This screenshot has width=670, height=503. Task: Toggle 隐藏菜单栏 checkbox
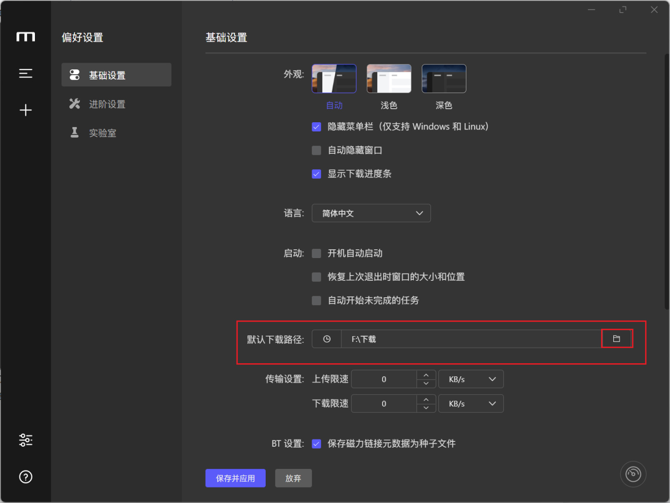317,127
